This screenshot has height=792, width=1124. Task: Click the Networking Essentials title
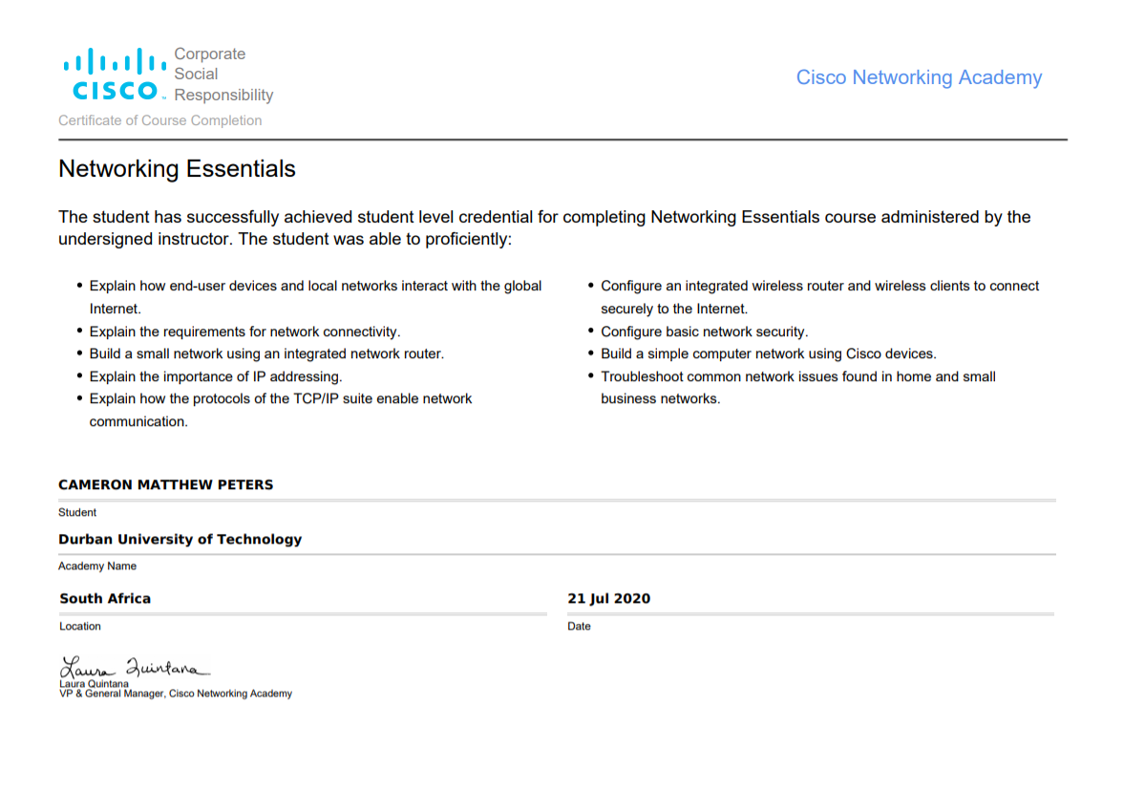(177, 169)
